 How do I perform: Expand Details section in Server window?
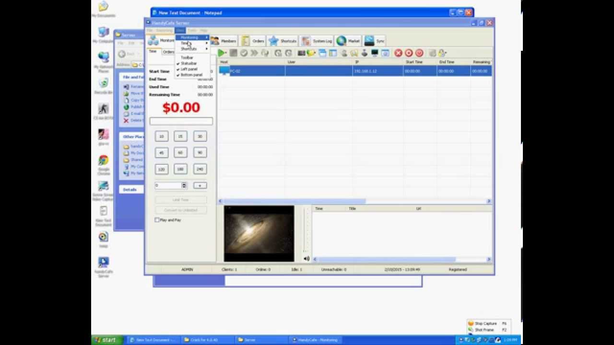pos(131,190)
